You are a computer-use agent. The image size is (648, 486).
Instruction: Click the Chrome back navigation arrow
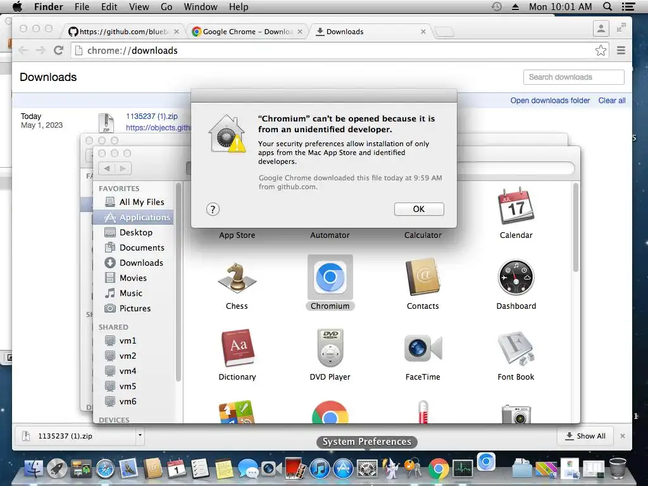tap(23, 51)
